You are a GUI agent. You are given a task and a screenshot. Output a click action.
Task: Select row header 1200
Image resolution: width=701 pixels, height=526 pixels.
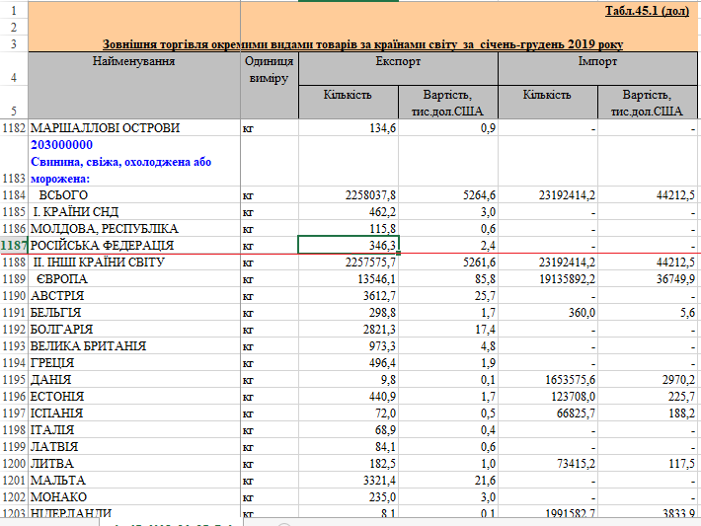pyautogui.click(x=14, y=464)
